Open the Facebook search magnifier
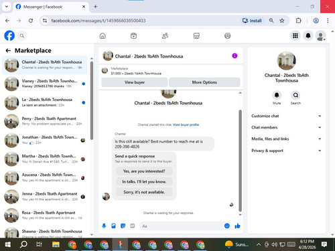 [x=22, y=35]
